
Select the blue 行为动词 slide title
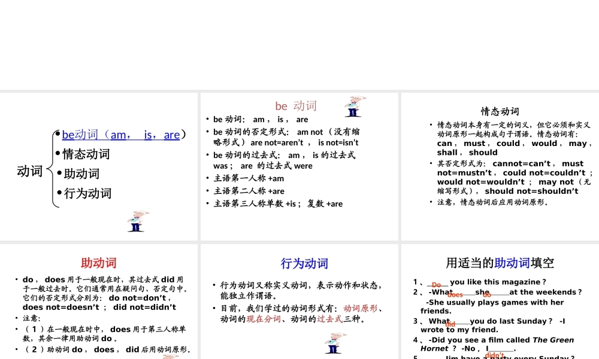(x=304, y=263)
